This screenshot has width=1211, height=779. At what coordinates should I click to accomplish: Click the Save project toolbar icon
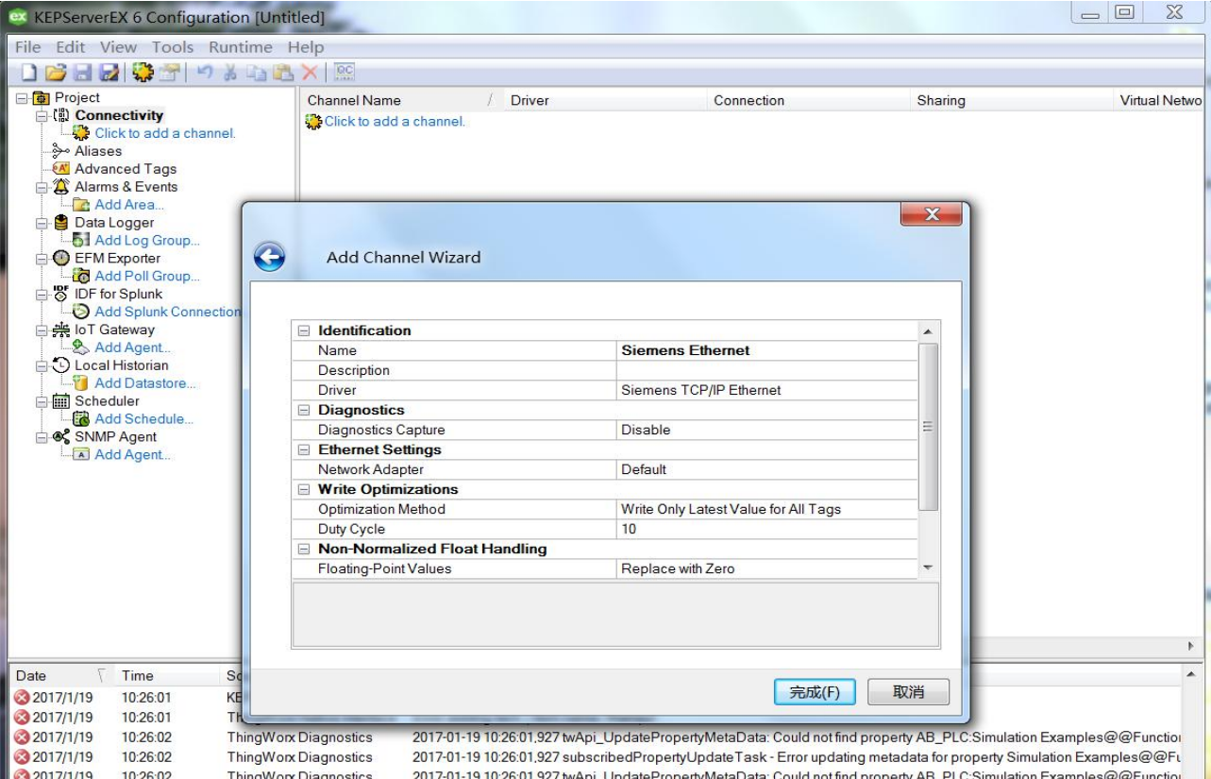(82, 72)
